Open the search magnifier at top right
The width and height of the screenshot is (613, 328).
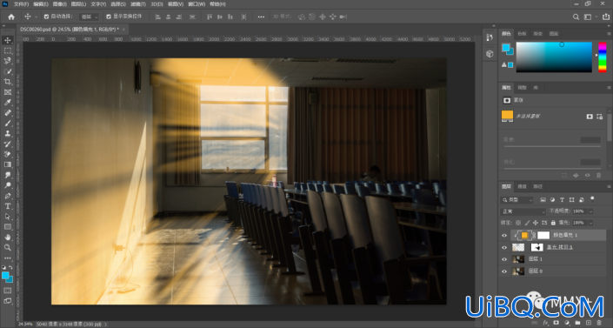(576, 17)
